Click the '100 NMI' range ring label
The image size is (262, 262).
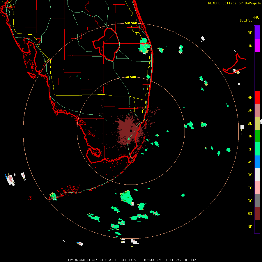click(x=131, y=23)
